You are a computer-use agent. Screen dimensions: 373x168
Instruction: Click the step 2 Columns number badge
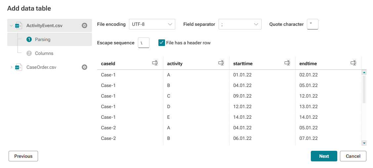tap(29, 53)
